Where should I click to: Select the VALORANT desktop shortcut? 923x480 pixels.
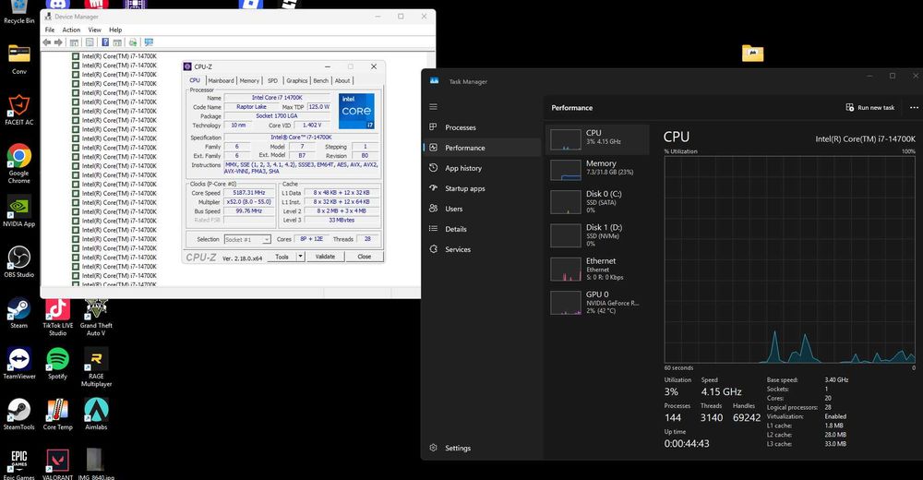(57, 464)
